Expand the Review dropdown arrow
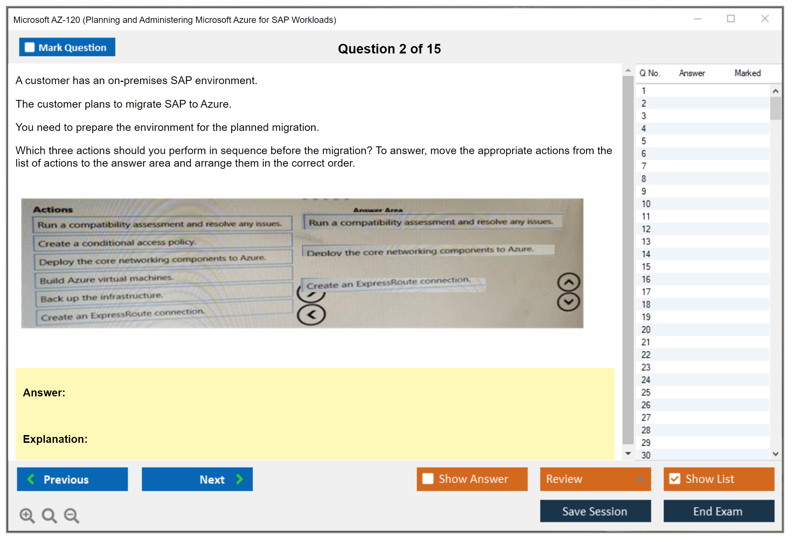 point(640,479)
